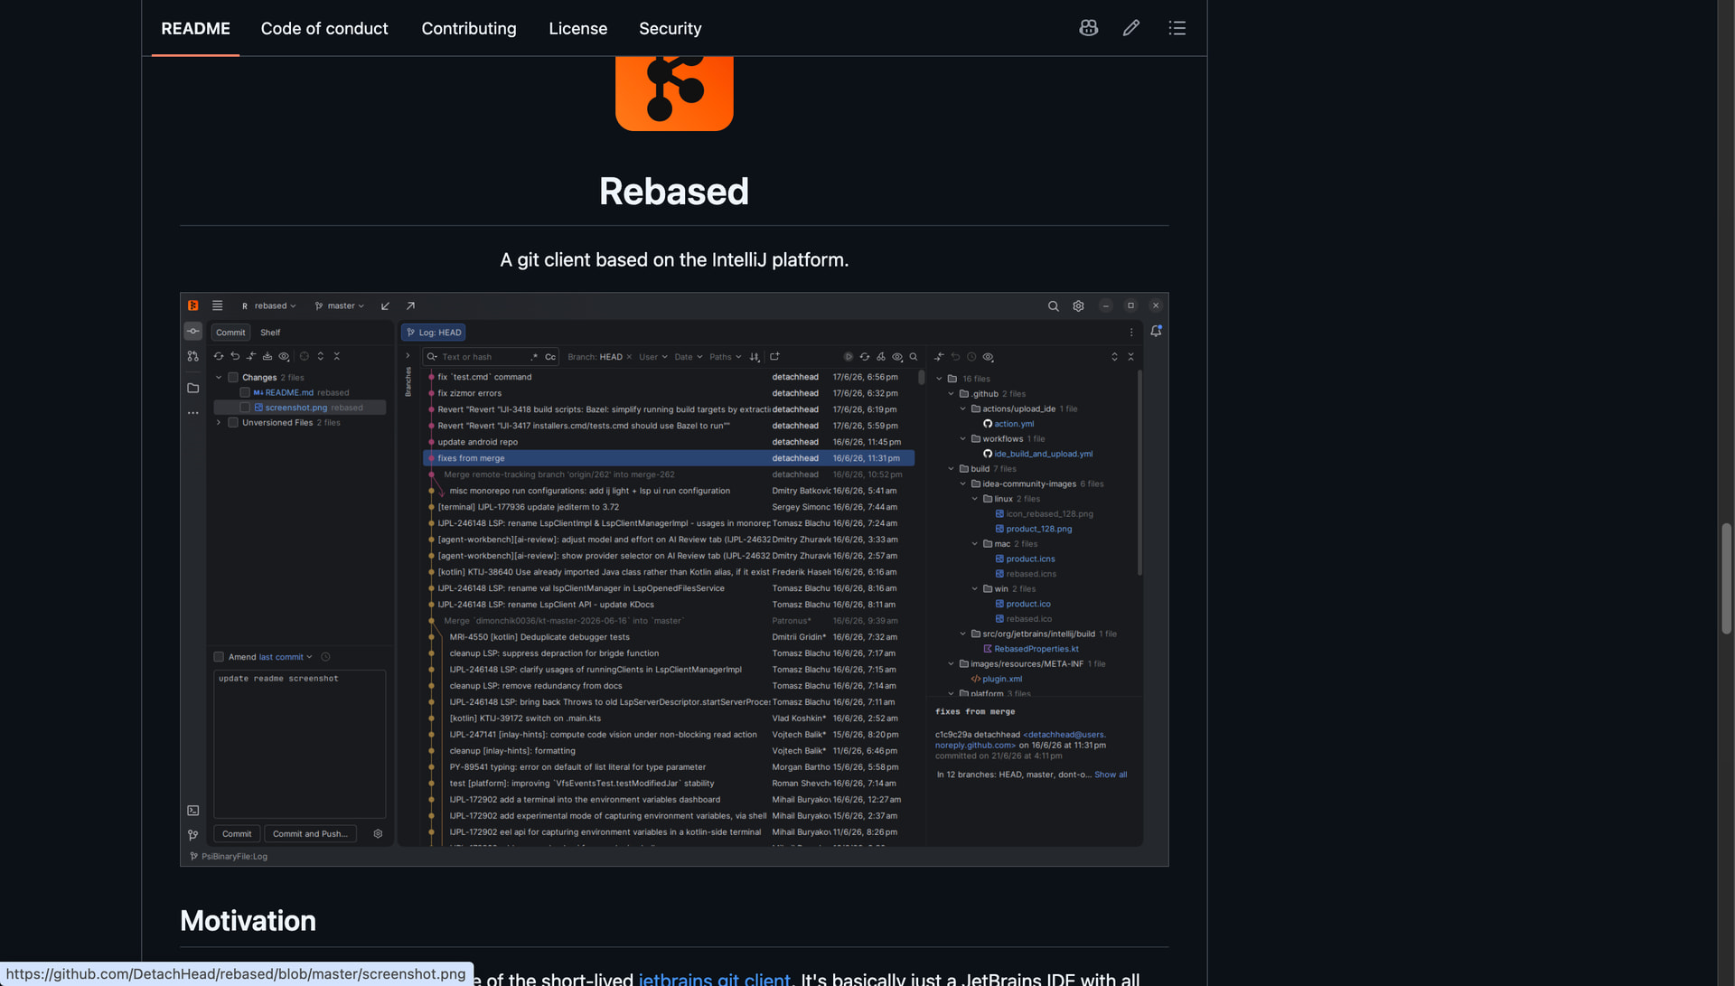Click the Commit and Push button
Viewport: 1735px width, 986px height.
pyautogui.click(x=310, y=834)
